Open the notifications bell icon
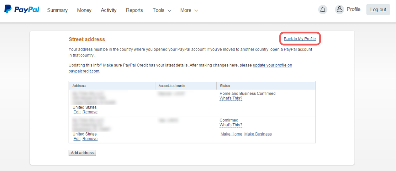Image resolution: width=396 pixels, height=171 pixels. [322, 9]
